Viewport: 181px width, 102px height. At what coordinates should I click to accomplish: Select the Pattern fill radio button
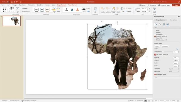pos(155,38)
